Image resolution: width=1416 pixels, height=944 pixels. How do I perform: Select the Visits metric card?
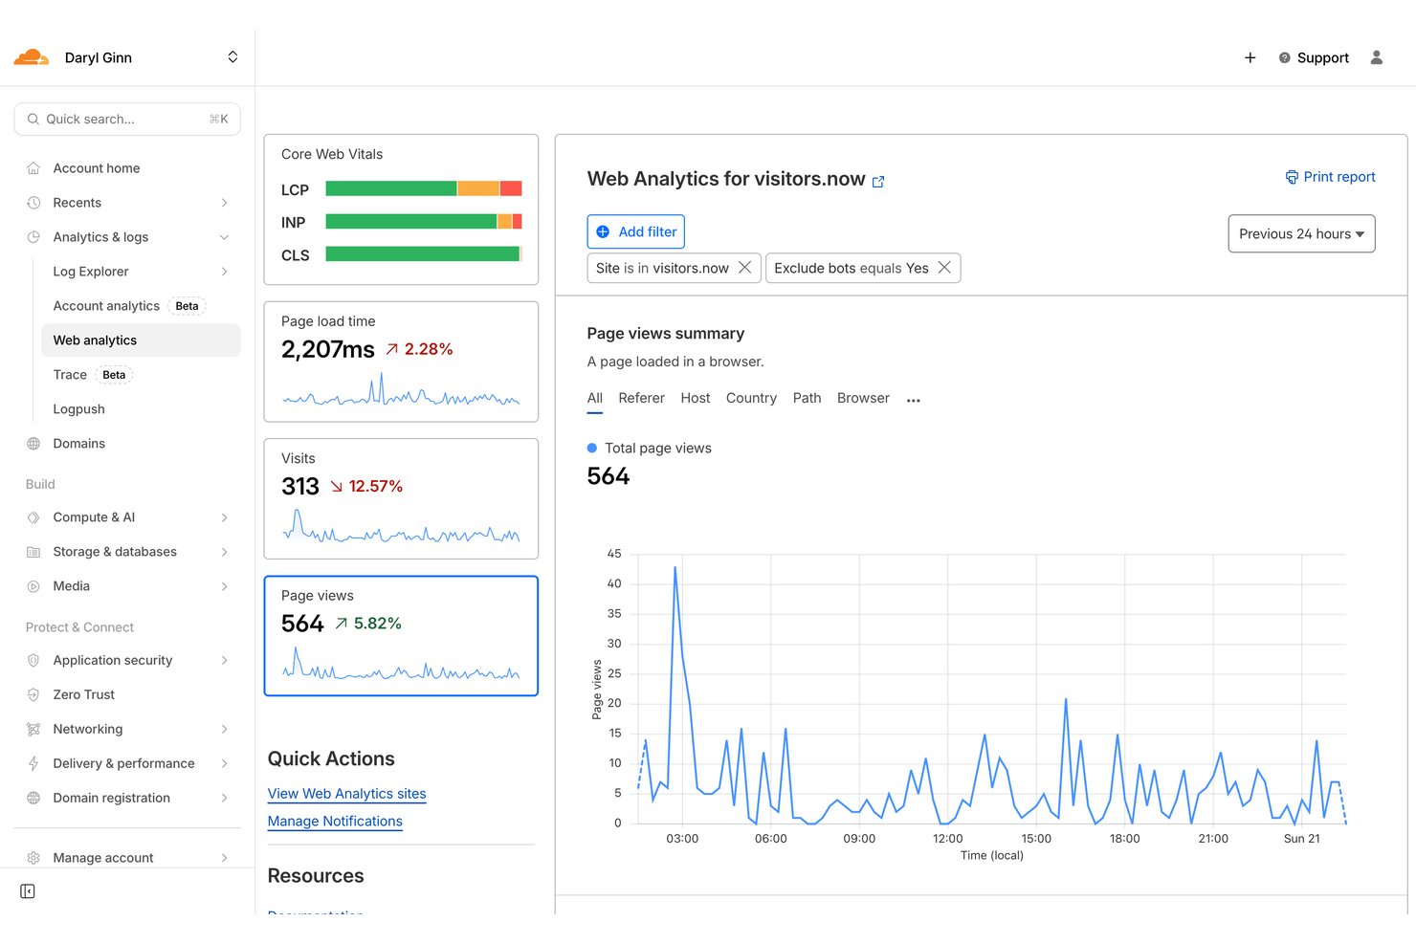tap(401, 498)
